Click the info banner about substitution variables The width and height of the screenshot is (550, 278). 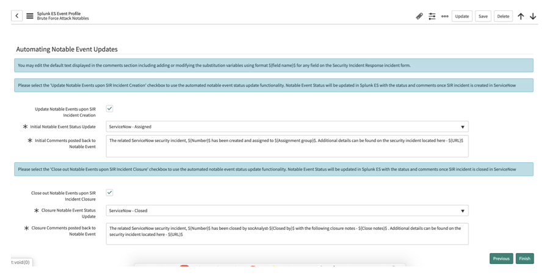point(273,65)
